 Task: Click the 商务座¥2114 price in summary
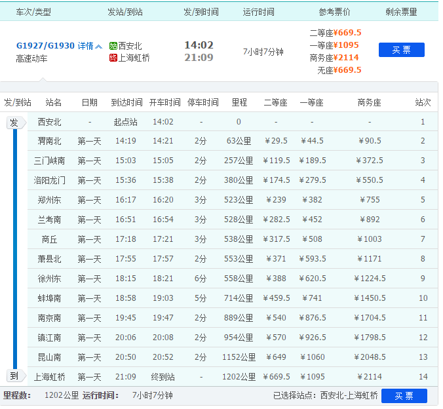click(334, 58)
